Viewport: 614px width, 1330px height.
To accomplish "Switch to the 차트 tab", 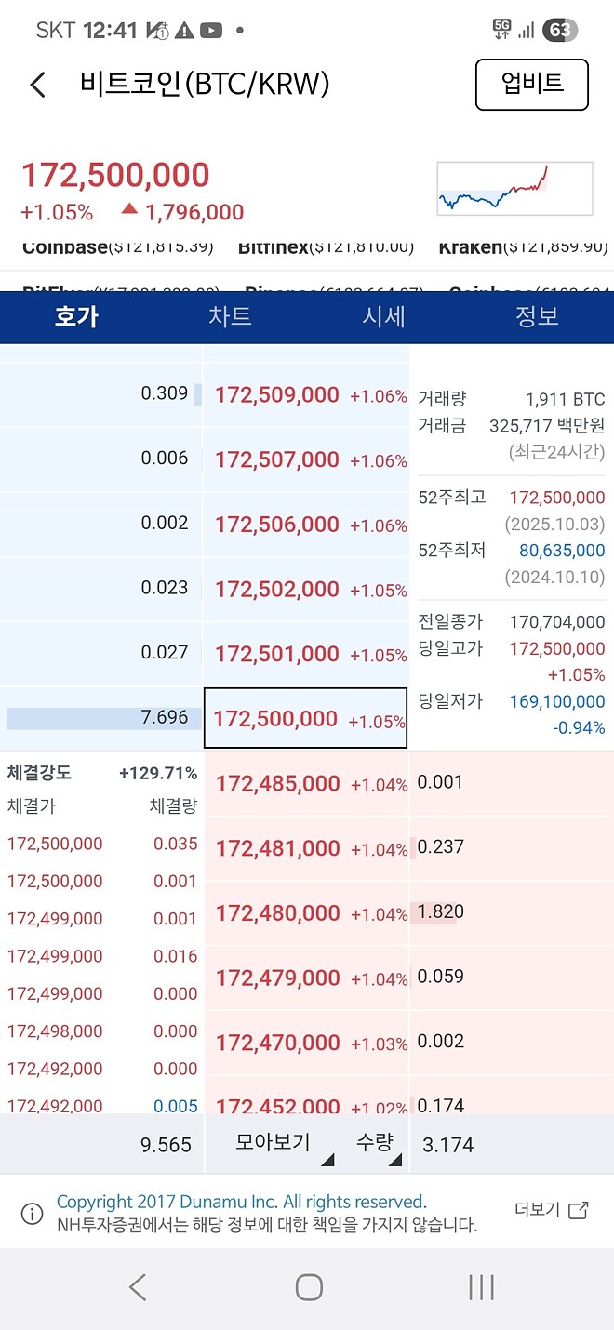I will [231, 316].
